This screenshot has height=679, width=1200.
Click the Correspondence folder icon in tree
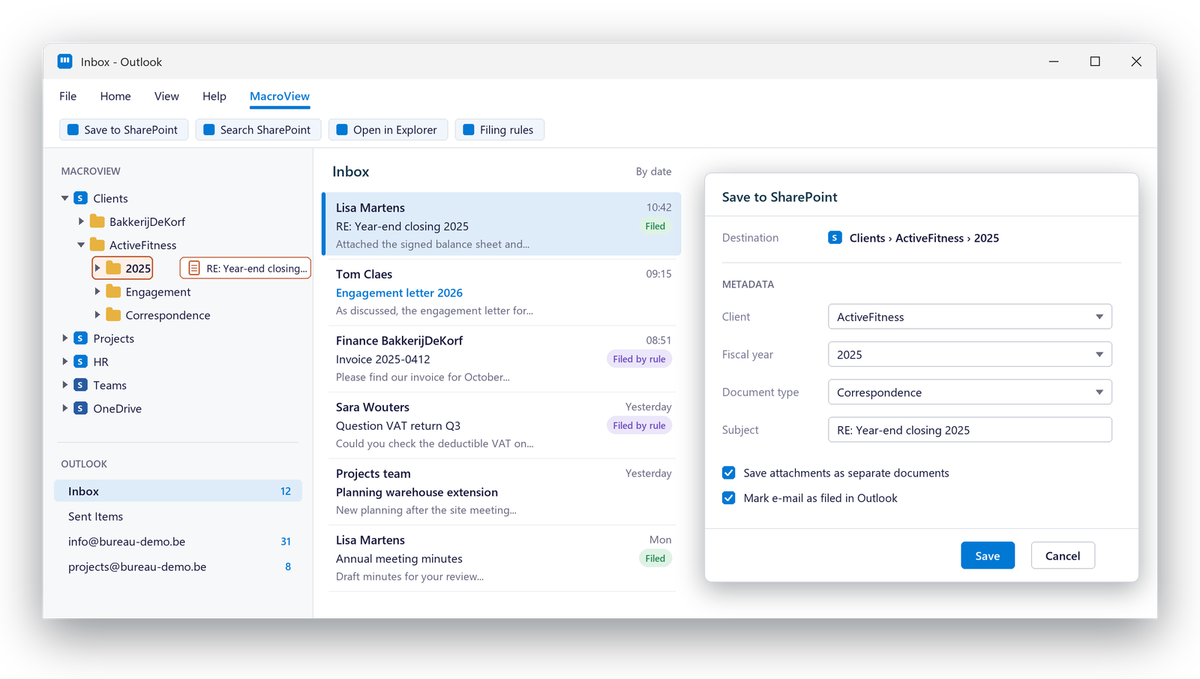[114, 314]
